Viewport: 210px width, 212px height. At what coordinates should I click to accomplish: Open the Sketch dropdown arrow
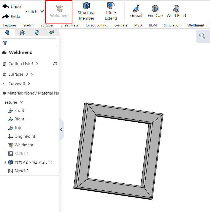pos(42,11)
